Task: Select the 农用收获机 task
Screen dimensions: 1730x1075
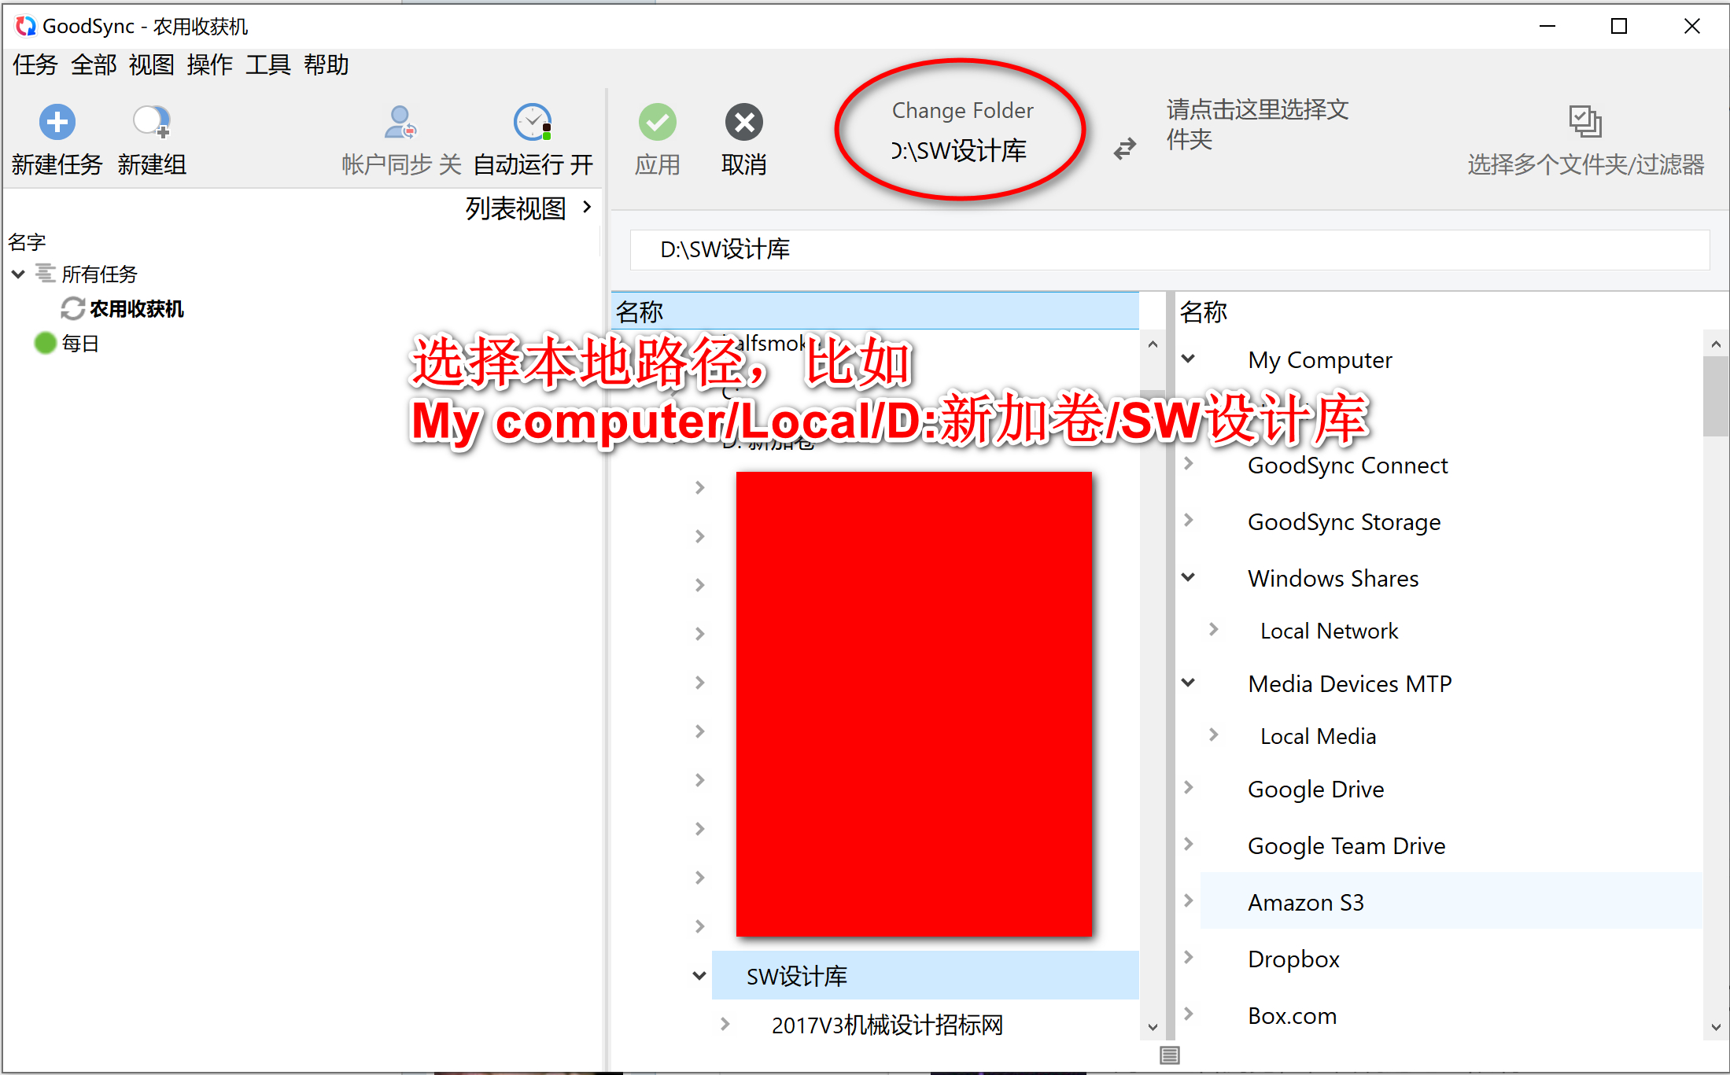Action: (x=136, y=309)
